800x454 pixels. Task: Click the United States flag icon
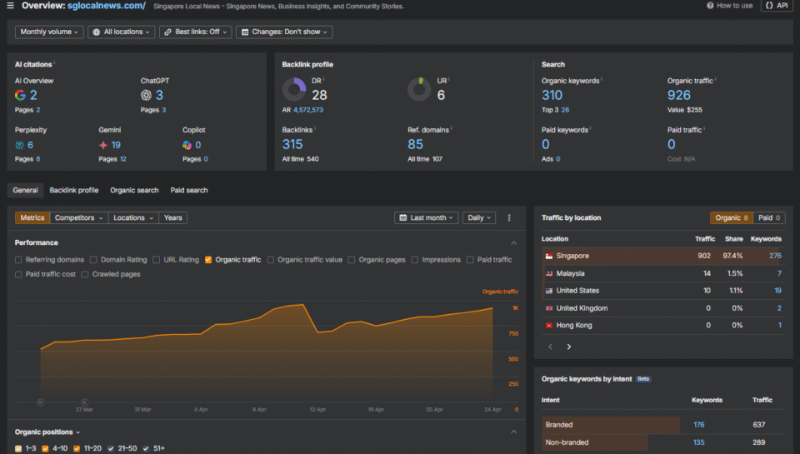tap(549, 291)
